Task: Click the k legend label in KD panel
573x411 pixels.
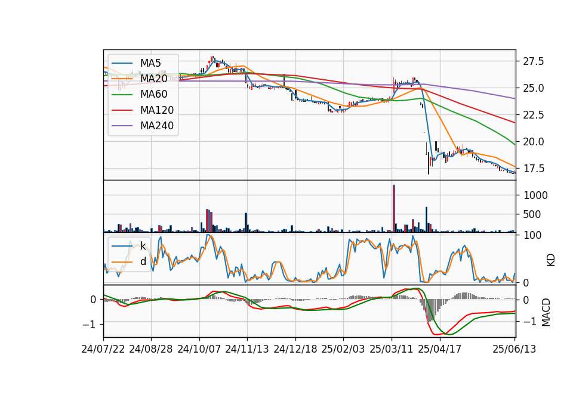Action: tap(143, 246)
